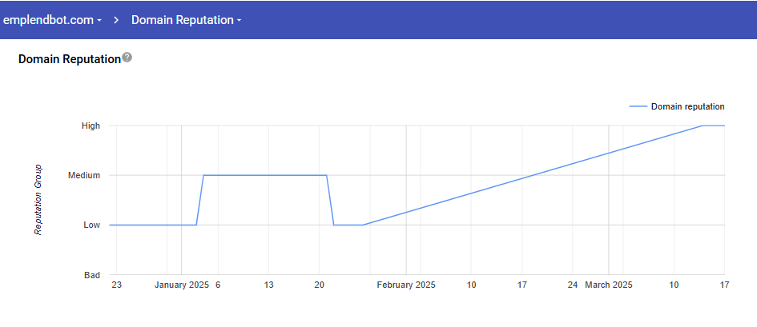Select the 'January 2025' x-axis label
Viewport: 757px width, 327px height.
(181, 285)
